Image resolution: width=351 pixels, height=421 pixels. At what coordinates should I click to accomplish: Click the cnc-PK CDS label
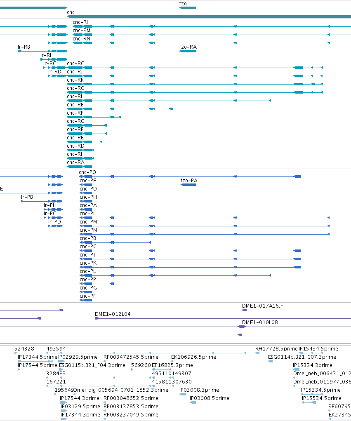[88, 263]
